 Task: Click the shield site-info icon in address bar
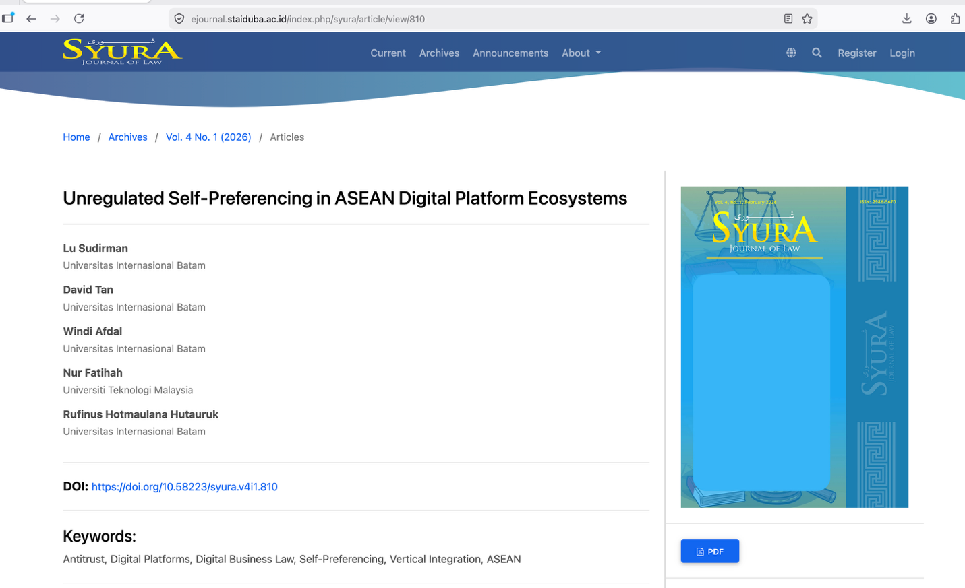179,19
